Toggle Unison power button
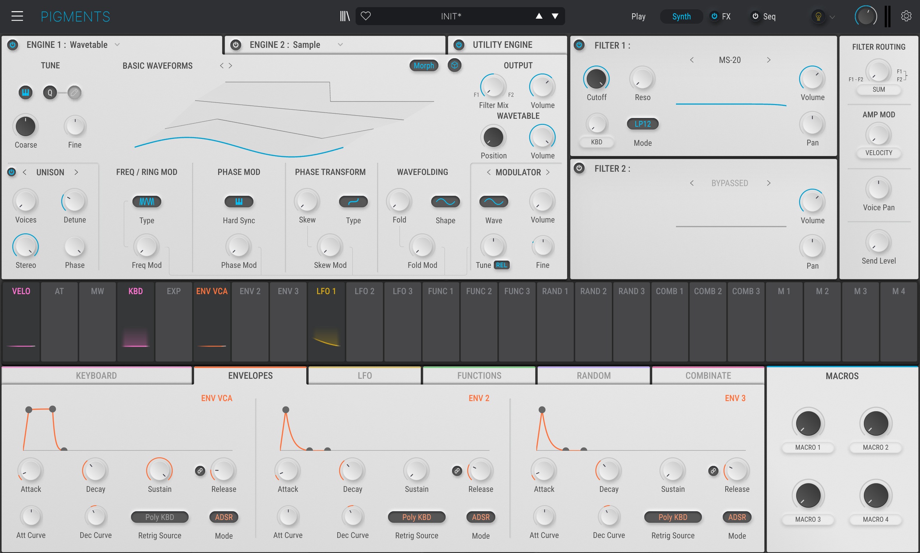920x553 pixels. pos(11,172)
